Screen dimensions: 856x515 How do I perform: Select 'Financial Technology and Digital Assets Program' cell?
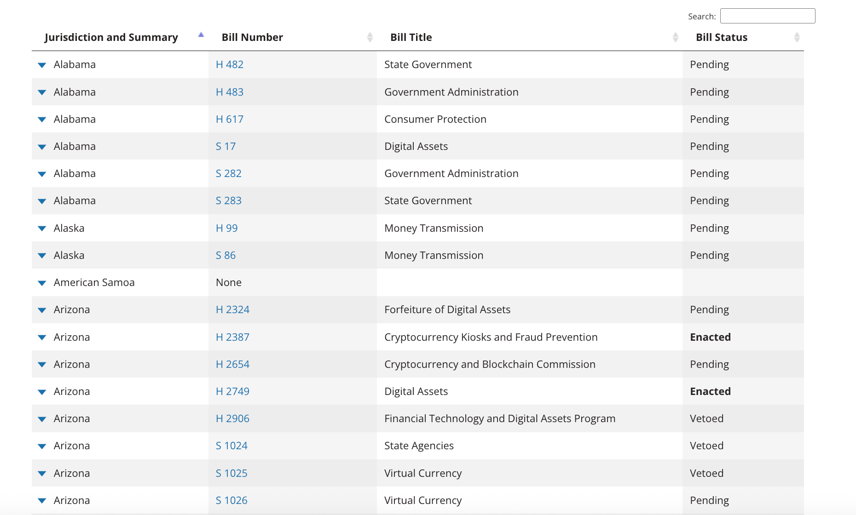pyautogui.click(x=500, y=418)
